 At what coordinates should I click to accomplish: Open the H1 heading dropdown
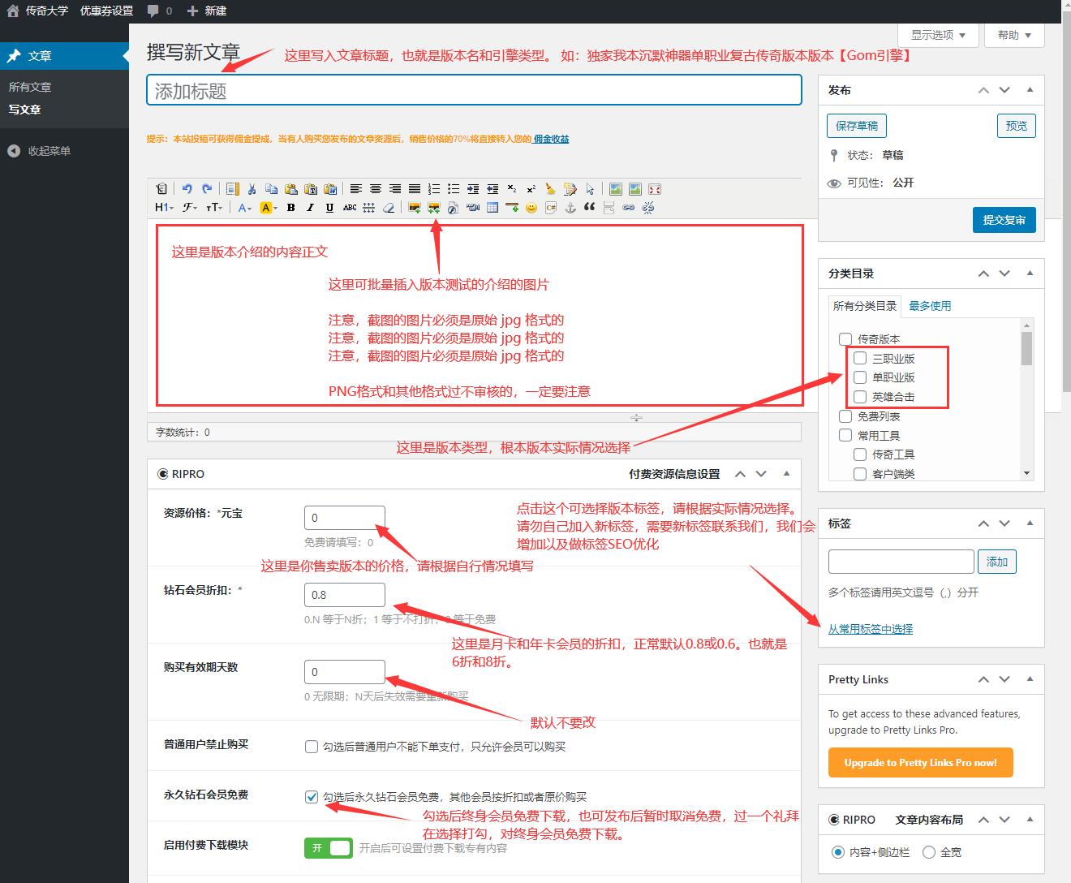(x=164, y=208)
